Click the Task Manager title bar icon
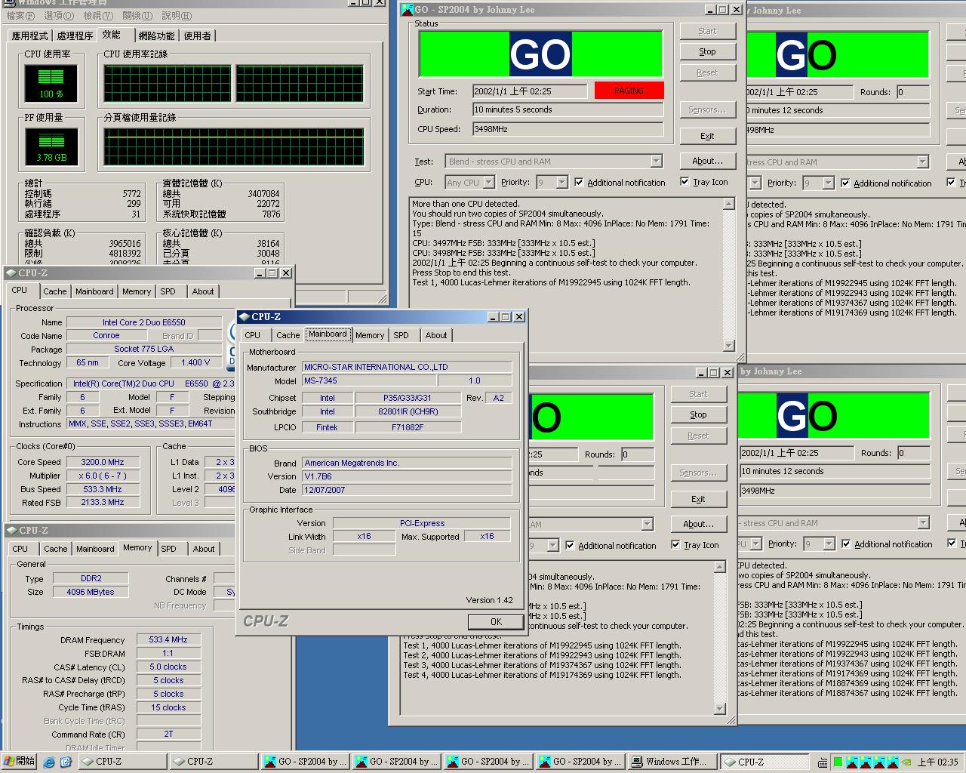This screenshot has width=966, height=773. pos(9,2)
